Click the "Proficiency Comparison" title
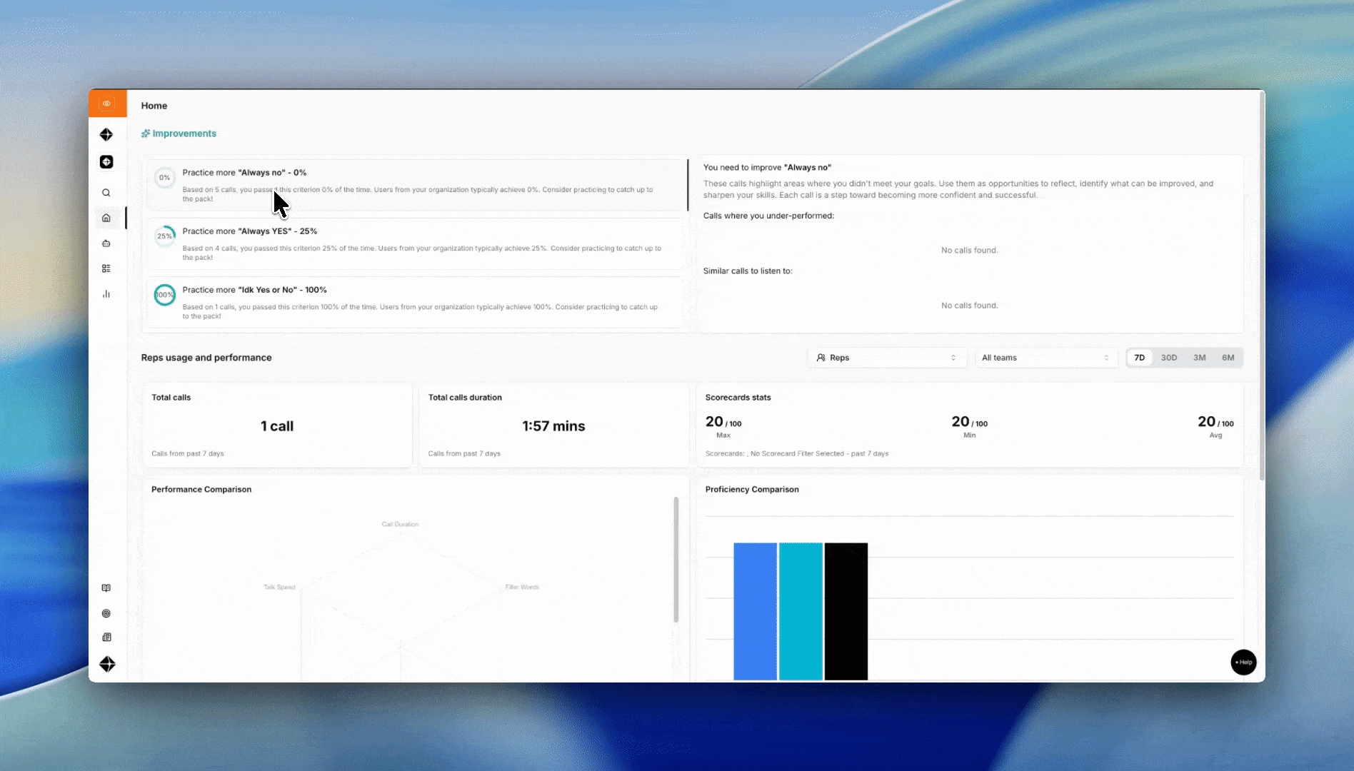The image size is (1354, 771). click(752, 490)
